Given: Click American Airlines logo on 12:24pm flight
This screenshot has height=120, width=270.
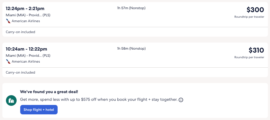Looking at the screenshot, I should (8, 21).
